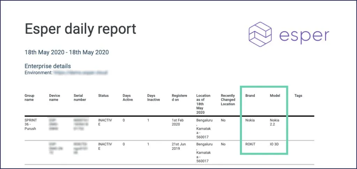357x169 pixels.
Task: Click the "Recently Changed Location" column header
Action: click(x=228, y=100)
